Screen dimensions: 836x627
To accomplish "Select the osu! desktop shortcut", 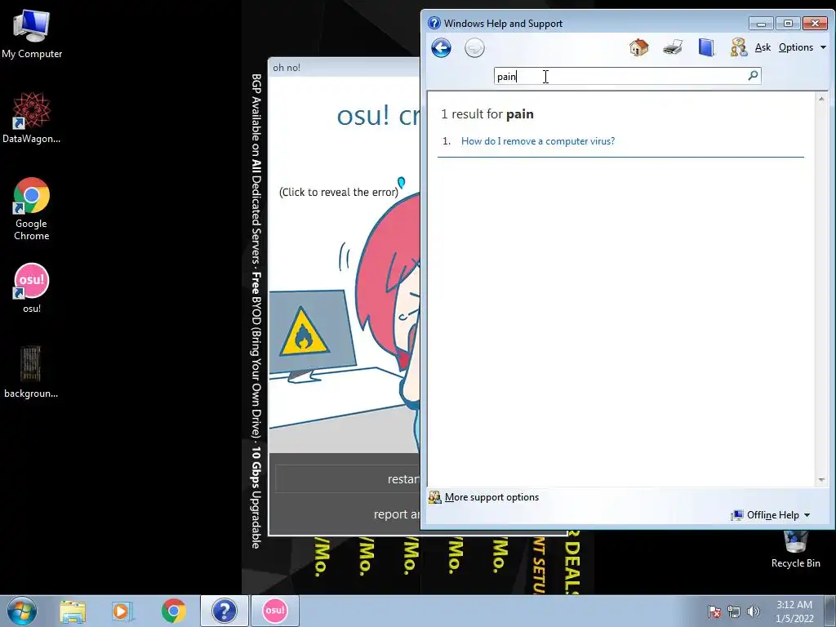I will (32, 288).
